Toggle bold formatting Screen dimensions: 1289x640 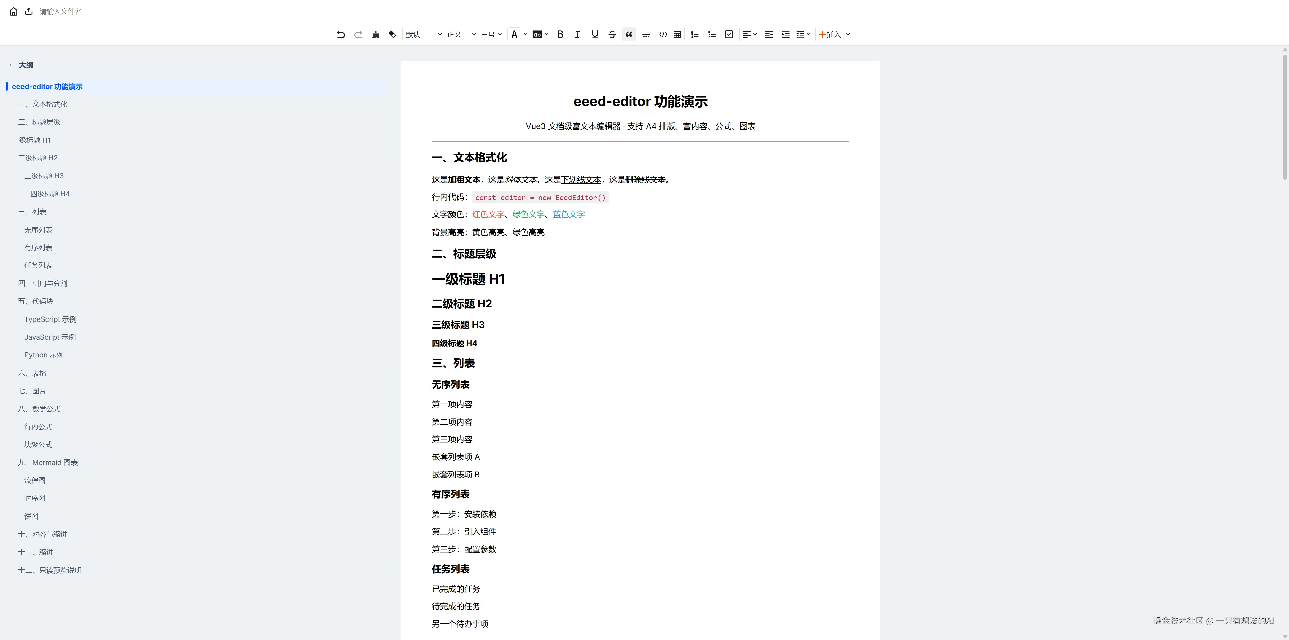point(561,34)
